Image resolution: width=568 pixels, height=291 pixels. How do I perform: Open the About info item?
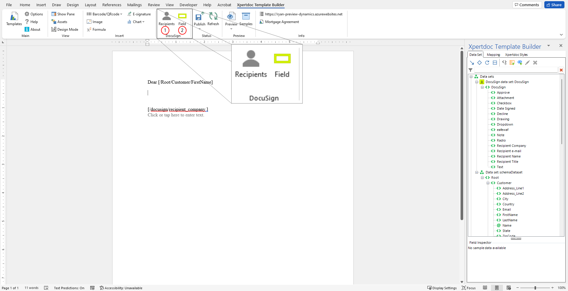click(33, 29)
